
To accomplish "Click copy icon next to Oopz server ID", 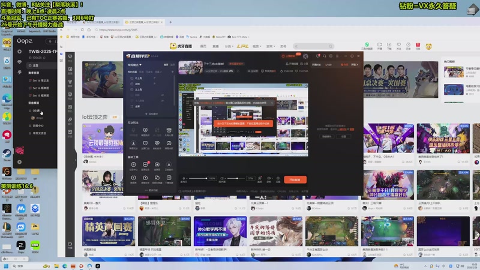I will click(44, 58).
